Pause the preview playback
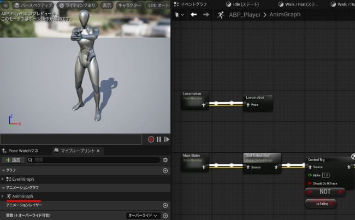 (159, 139)
